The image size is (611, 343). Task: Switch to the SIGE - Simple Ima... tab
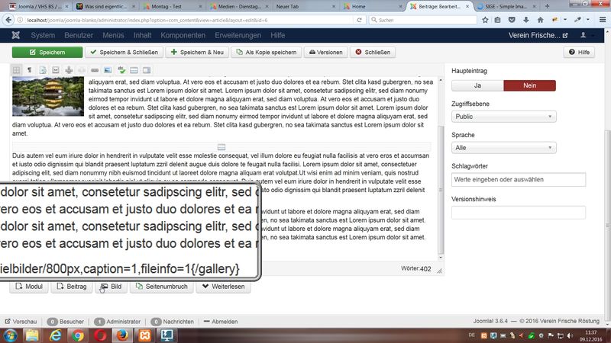(506, 6)
